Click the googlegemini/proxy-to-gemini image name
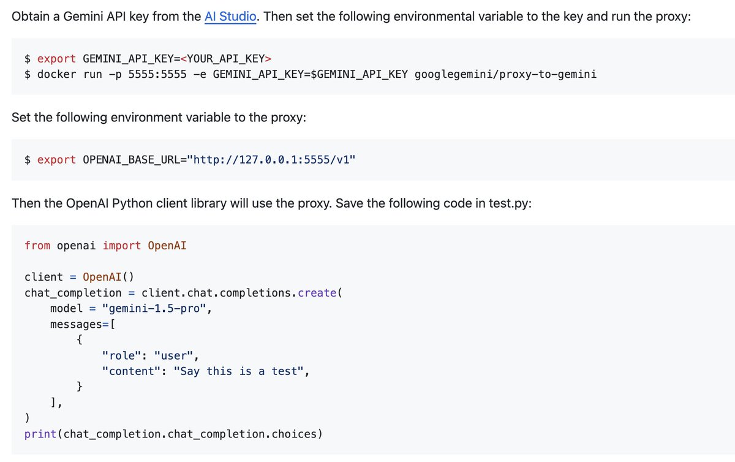This screenshot has height=462, width=735. tap(505, 74)
